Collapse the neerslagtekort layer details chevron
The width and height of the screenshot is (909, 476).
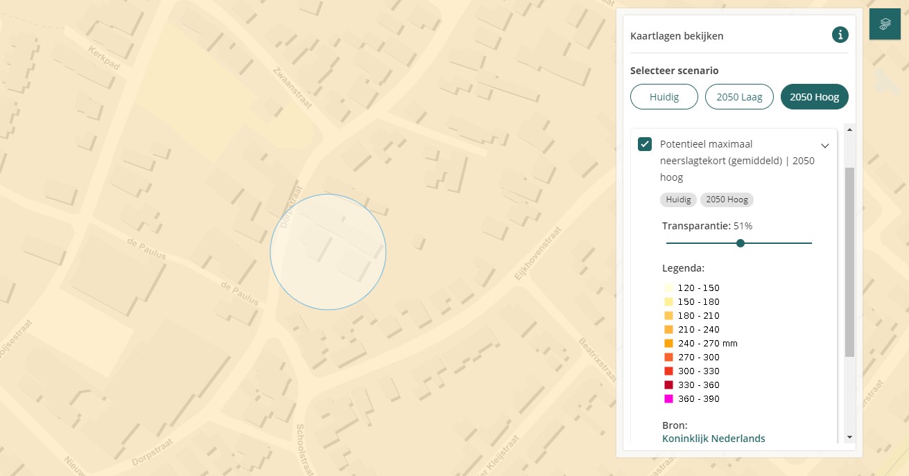(x=825, y=146)
